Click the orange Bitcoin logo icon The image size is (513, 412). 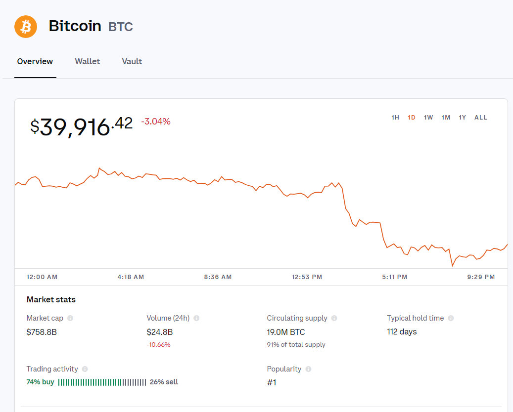click(26, 26)
